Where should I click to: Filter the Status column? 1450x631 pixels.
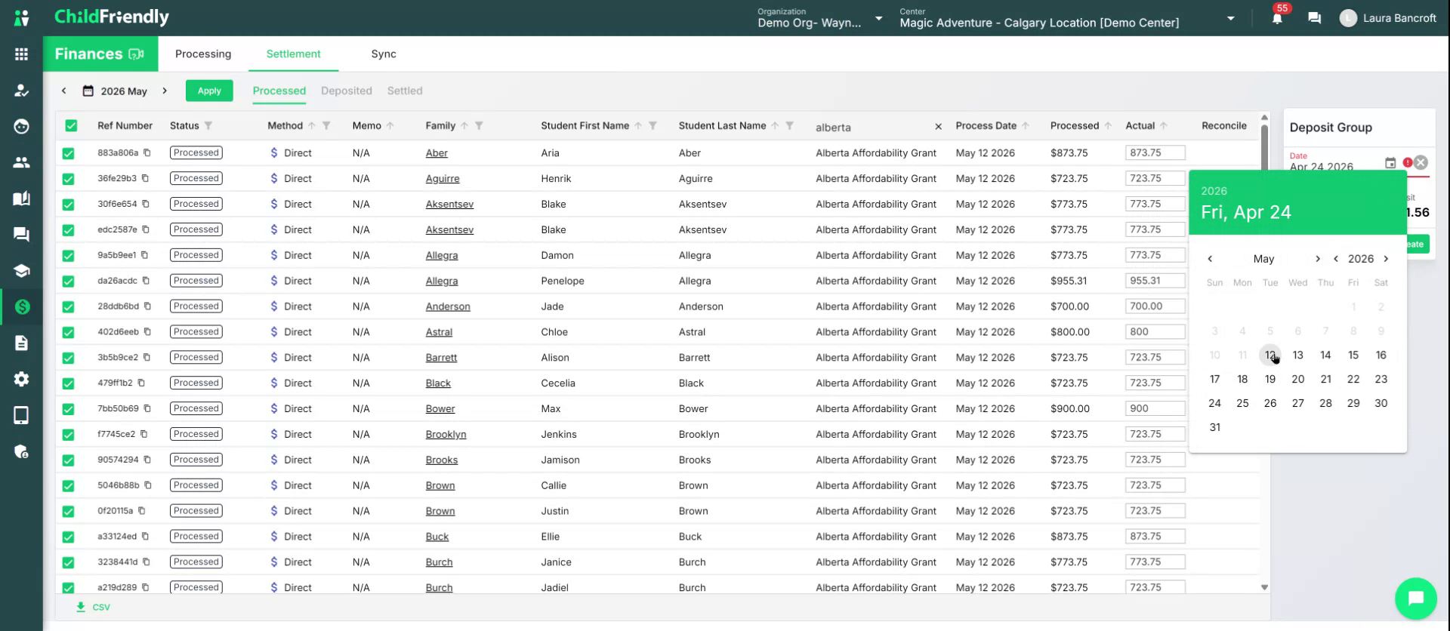click(x=208, y=126)
